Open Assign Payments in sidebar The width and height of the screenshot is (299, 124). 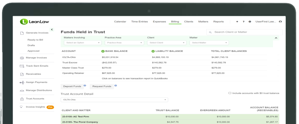(x=36, y=82)
